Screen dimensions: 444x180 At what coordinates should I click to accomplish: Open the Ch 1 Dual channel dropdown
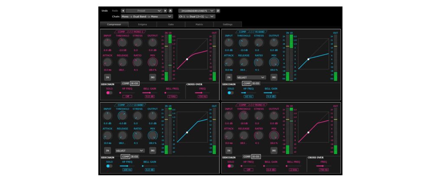(x=196, y=16)
